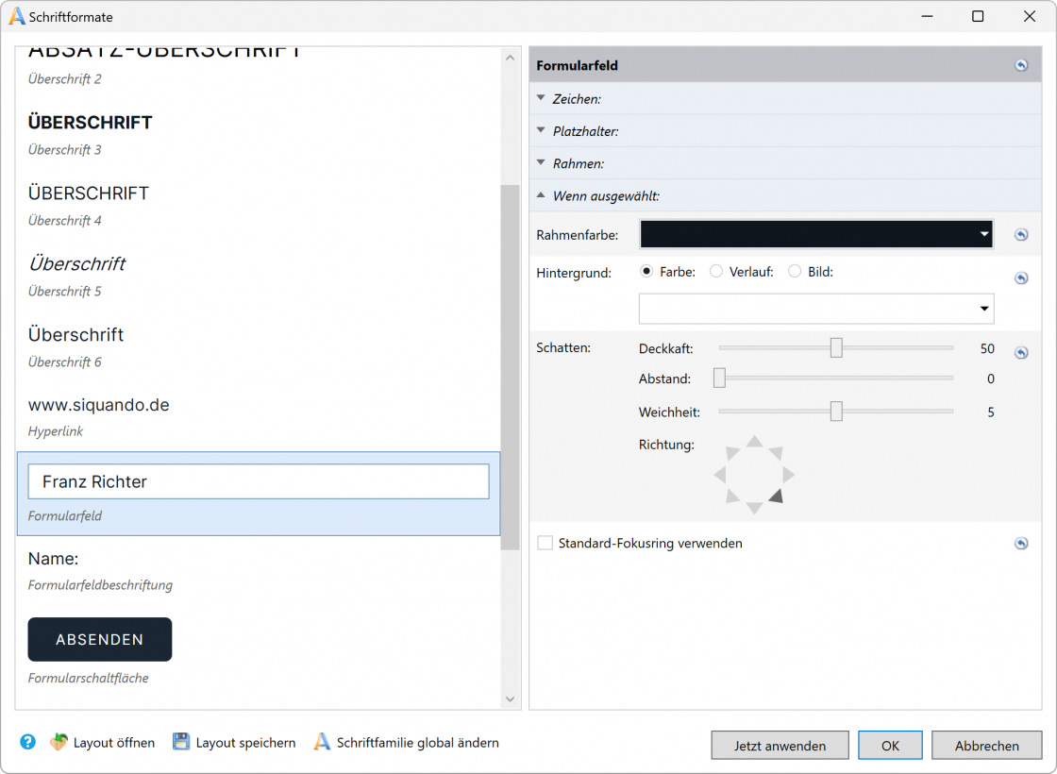Reset the Formularfeld header settings icon
The image size is (1057, 774).
point(1021,65)
